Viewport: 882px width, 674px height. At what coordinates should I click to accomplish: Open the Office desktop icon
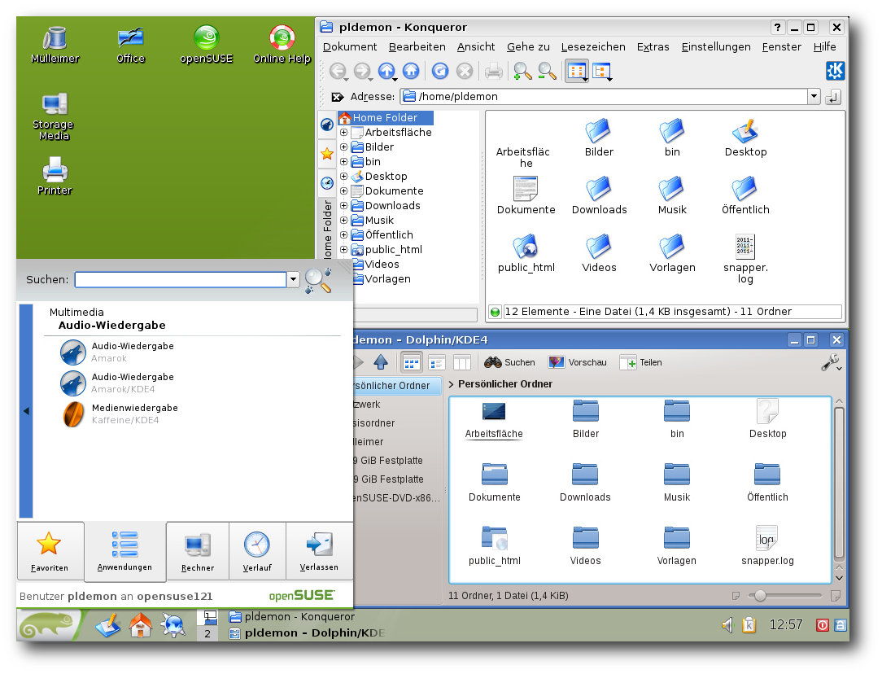point(130,45)
